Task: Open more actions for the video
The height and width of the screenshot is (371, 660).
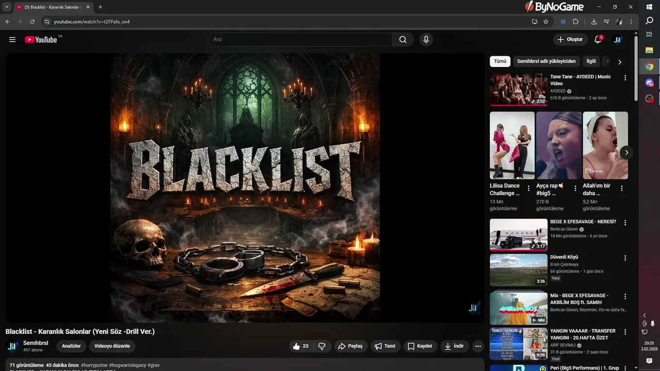Action: [x=478, y=346]
